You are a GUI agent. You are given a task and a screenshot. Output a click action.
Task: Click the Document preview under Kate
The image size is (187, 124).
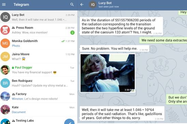click(x=19, y=112)
